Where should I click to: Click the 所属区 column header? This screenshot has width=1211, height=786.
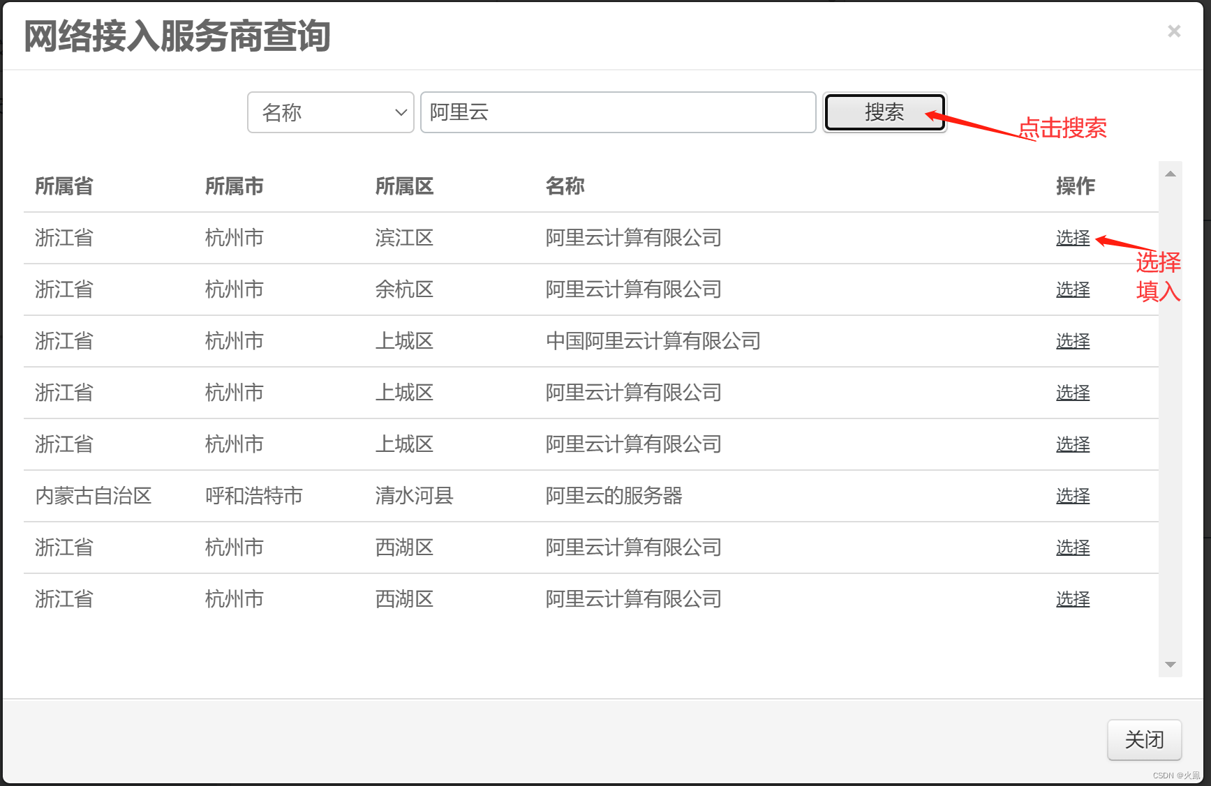coord(405,186)
